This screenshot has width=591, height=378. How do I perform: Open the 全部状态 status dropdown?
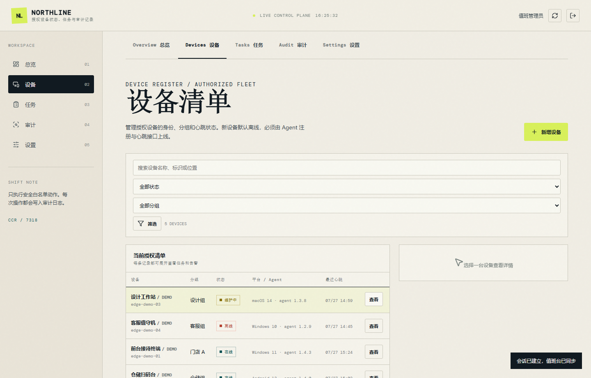(347, 187)
